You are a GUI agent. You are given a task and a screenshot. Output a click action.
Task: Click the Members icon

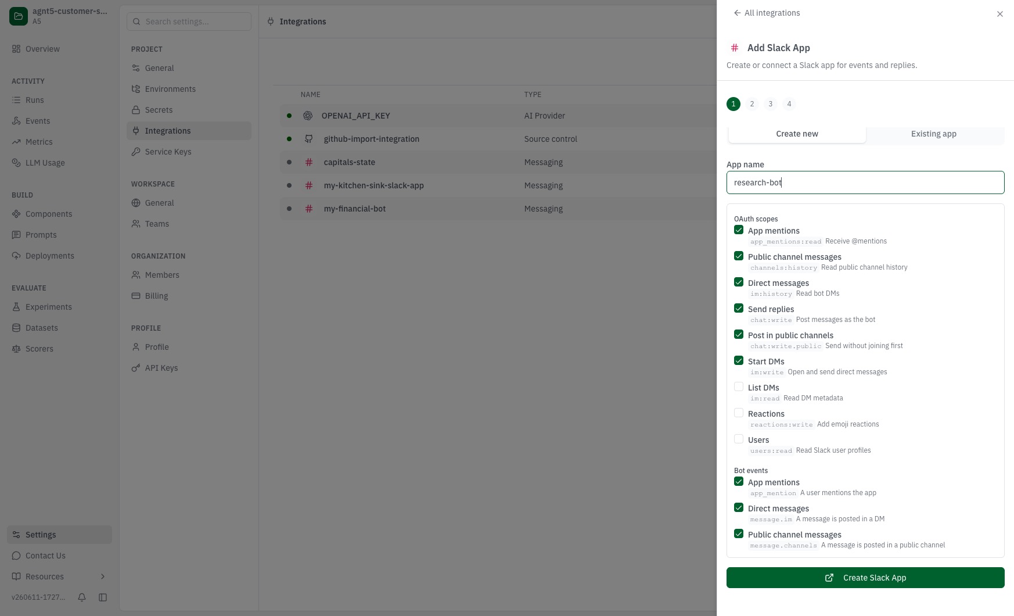[x=136, y=275]
